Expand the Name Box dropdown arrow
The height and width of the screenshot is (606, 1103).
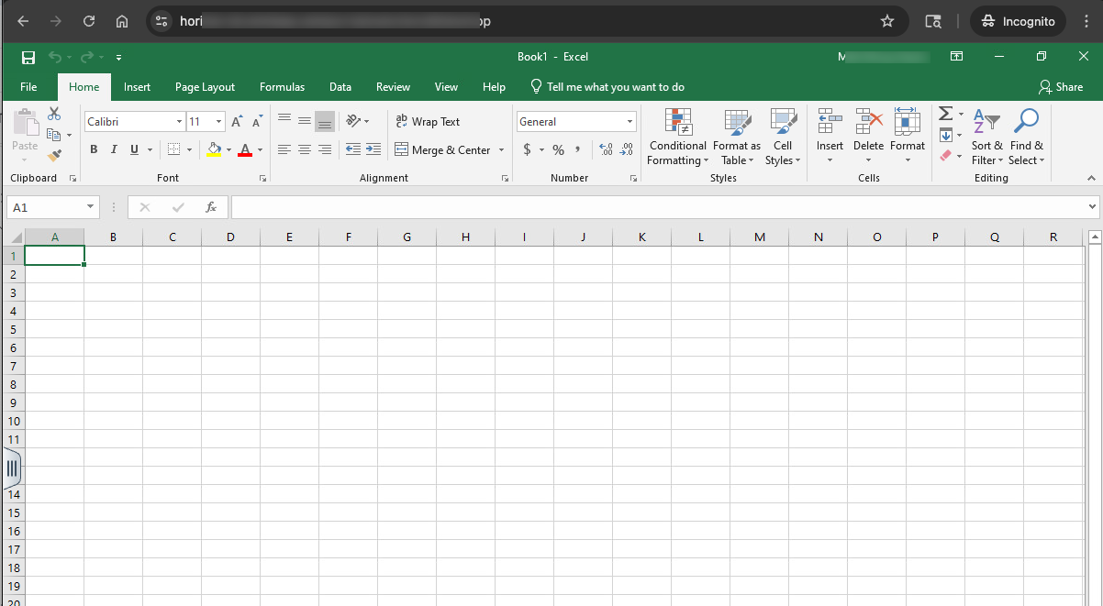[x=90, y=208]
